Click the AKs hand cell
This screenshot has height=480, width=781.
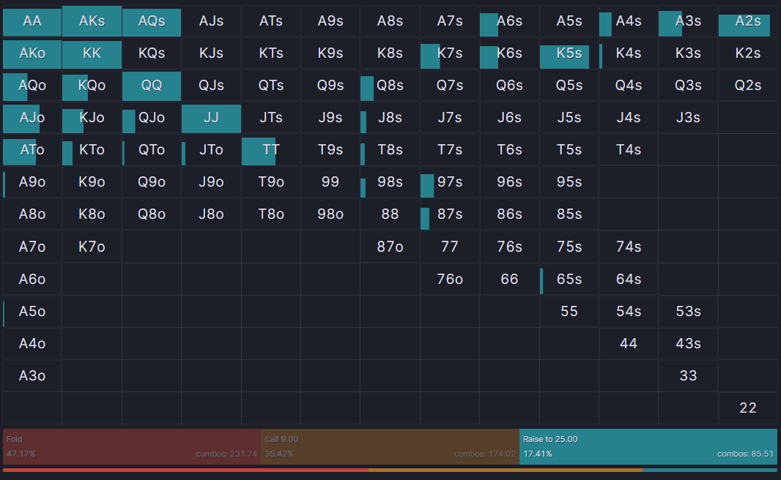[x=92, y=21]
